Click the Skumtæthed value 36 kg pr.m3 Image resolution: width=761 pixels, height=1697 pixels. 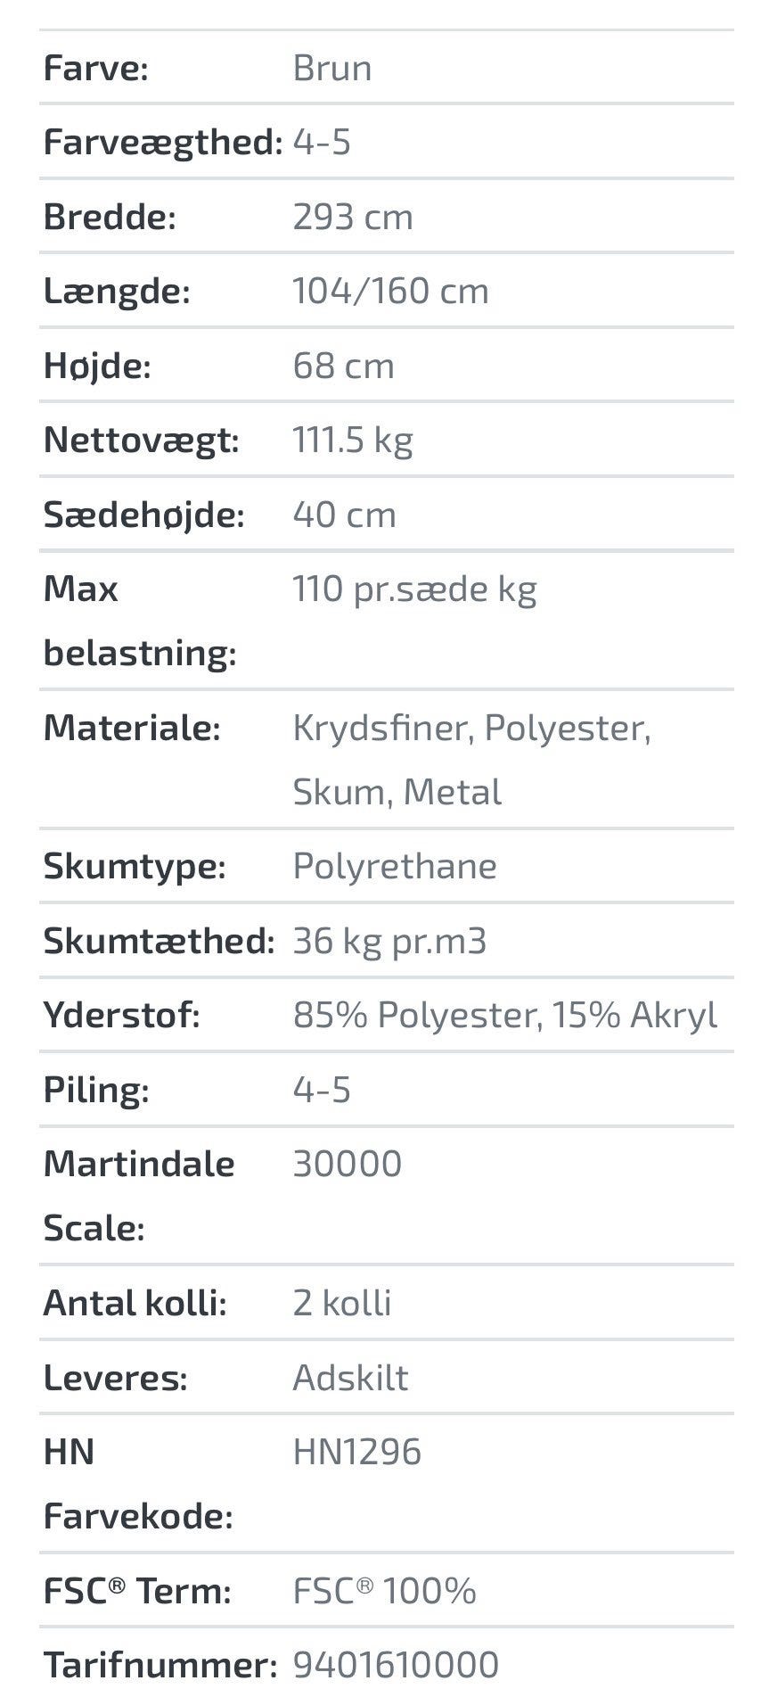click(389, 941)
